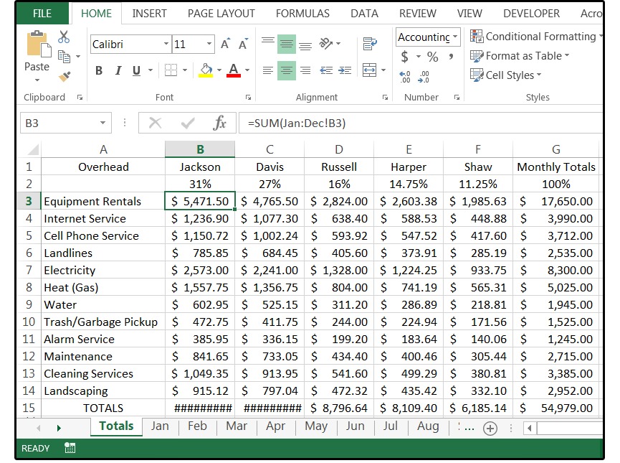Confirm the formula entry with the checkmark
Viewport: 620px width, 463px height.
(187, 123)
